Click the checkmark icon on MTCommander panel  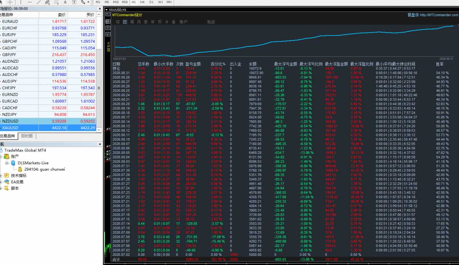tap(108, 34)
